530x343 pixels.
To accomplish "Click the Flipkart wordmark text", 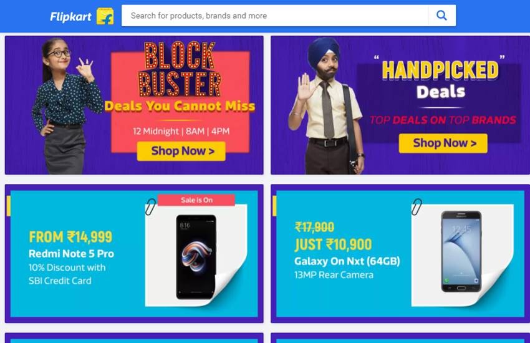I will tap(70, 16).
